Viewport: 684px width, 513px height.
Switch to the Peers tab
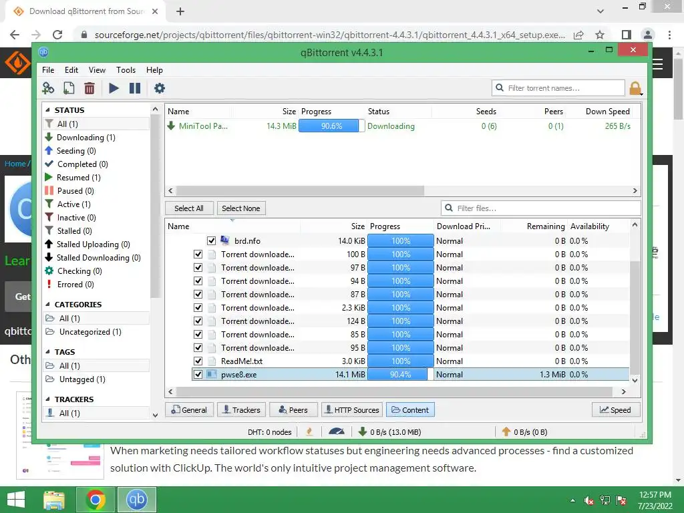pos(293,410)
